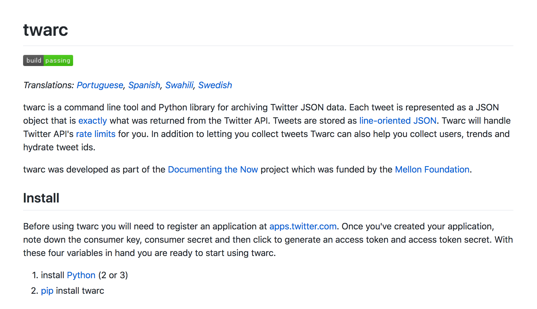
Task: Open the Mellon Foundation link
Action: [x=432, y=169]
